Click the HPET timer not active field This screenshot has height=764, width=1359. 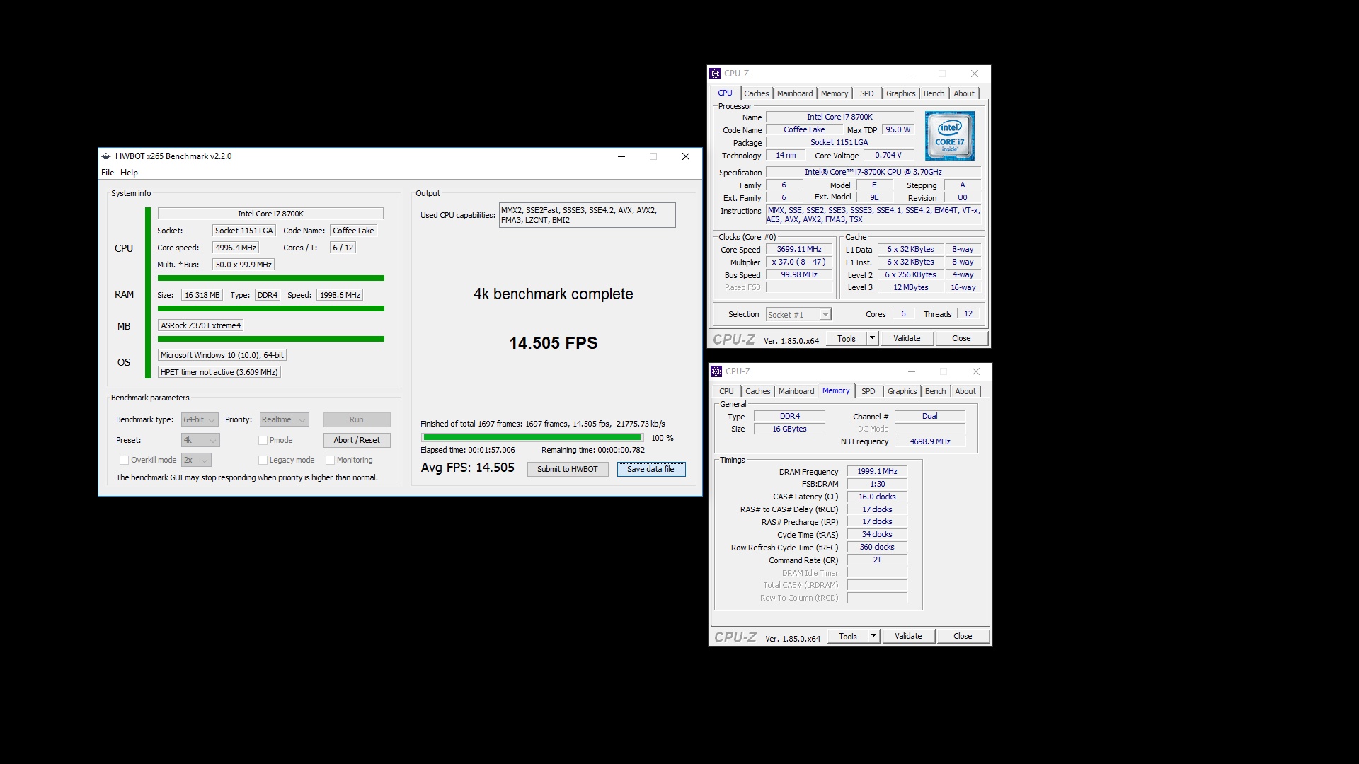tap(219, 372)
